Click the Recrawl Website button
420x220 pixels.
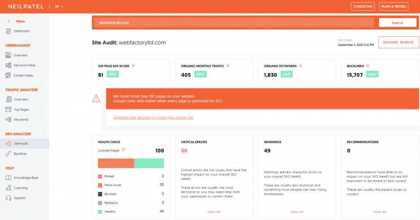[x=399, y=42]
